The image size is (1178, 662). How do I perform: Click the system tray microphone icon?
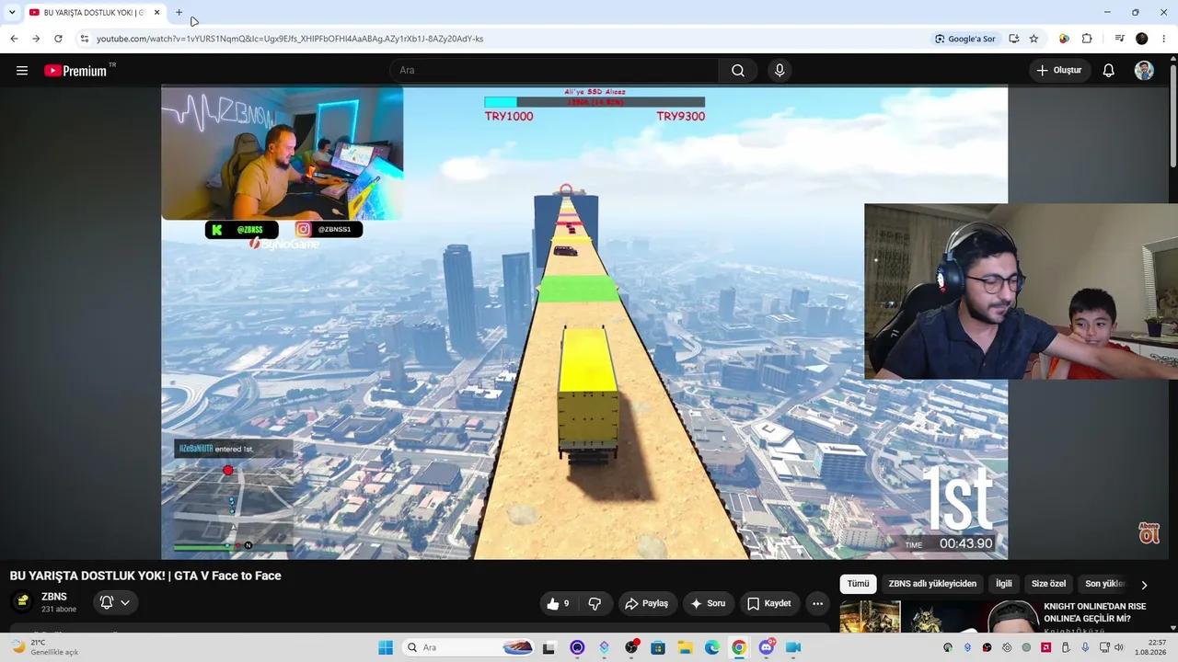[1085, 647]
